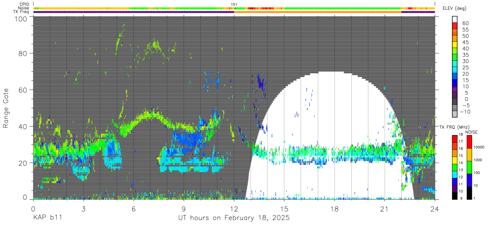The image size is (489, 226).
Task: Click the white top segment of the ELEV color bar
Action: (455, 19)
